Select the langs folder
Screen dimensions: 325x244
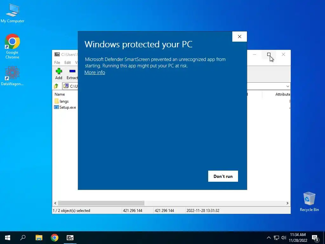click(62, 101)
